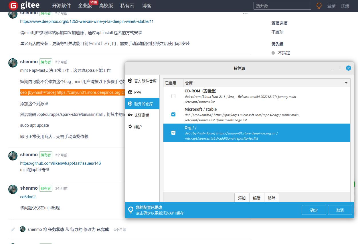The width and height of the screenshot is (358, 244).
Task: Disable the Org deepinos repository checkbox
Action: tap(173, 133)
